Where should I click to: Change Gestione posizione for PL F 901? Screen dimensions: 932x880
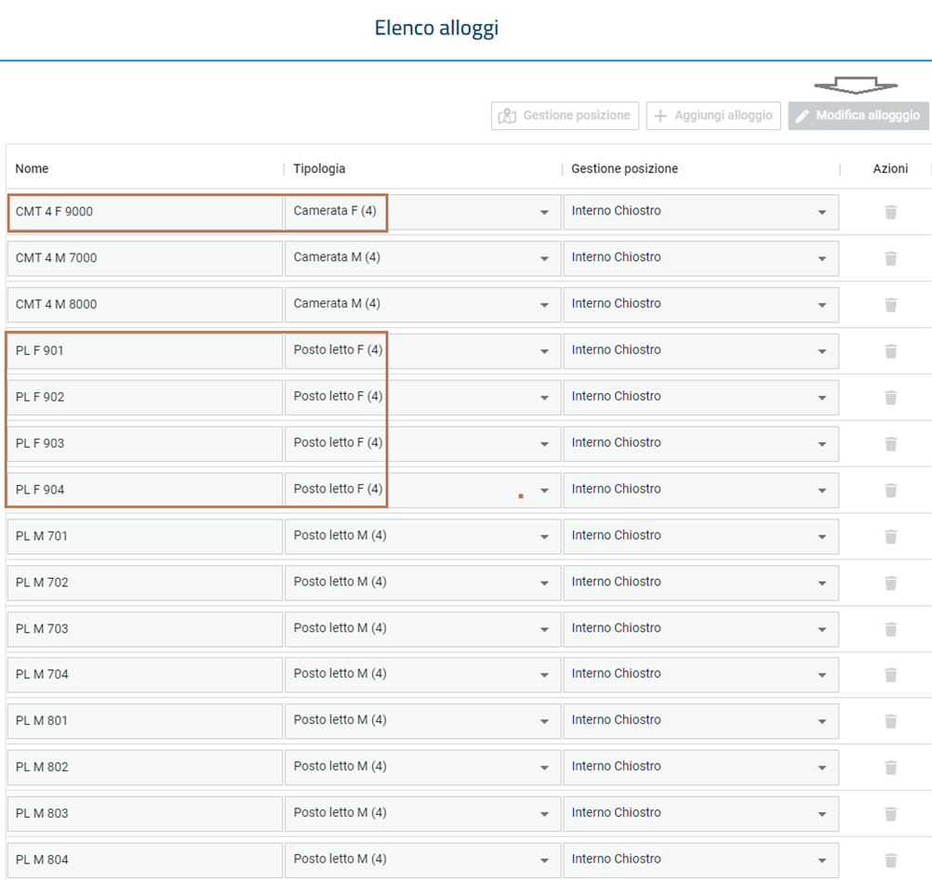click(700, 351)
